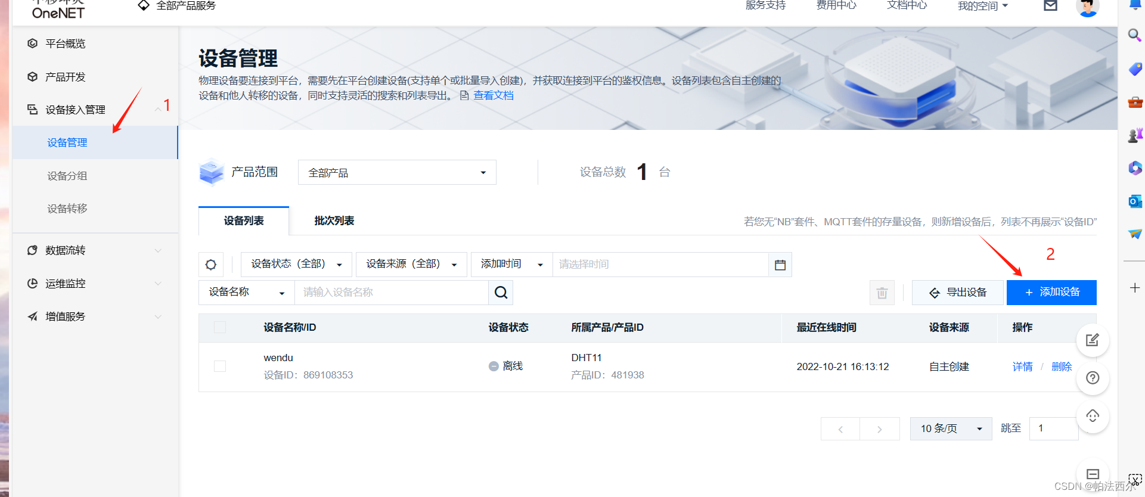Collapse the 设备接入管理 sidebar section
The width and height of the screenshot is (1145, 497).
(95, 110)
